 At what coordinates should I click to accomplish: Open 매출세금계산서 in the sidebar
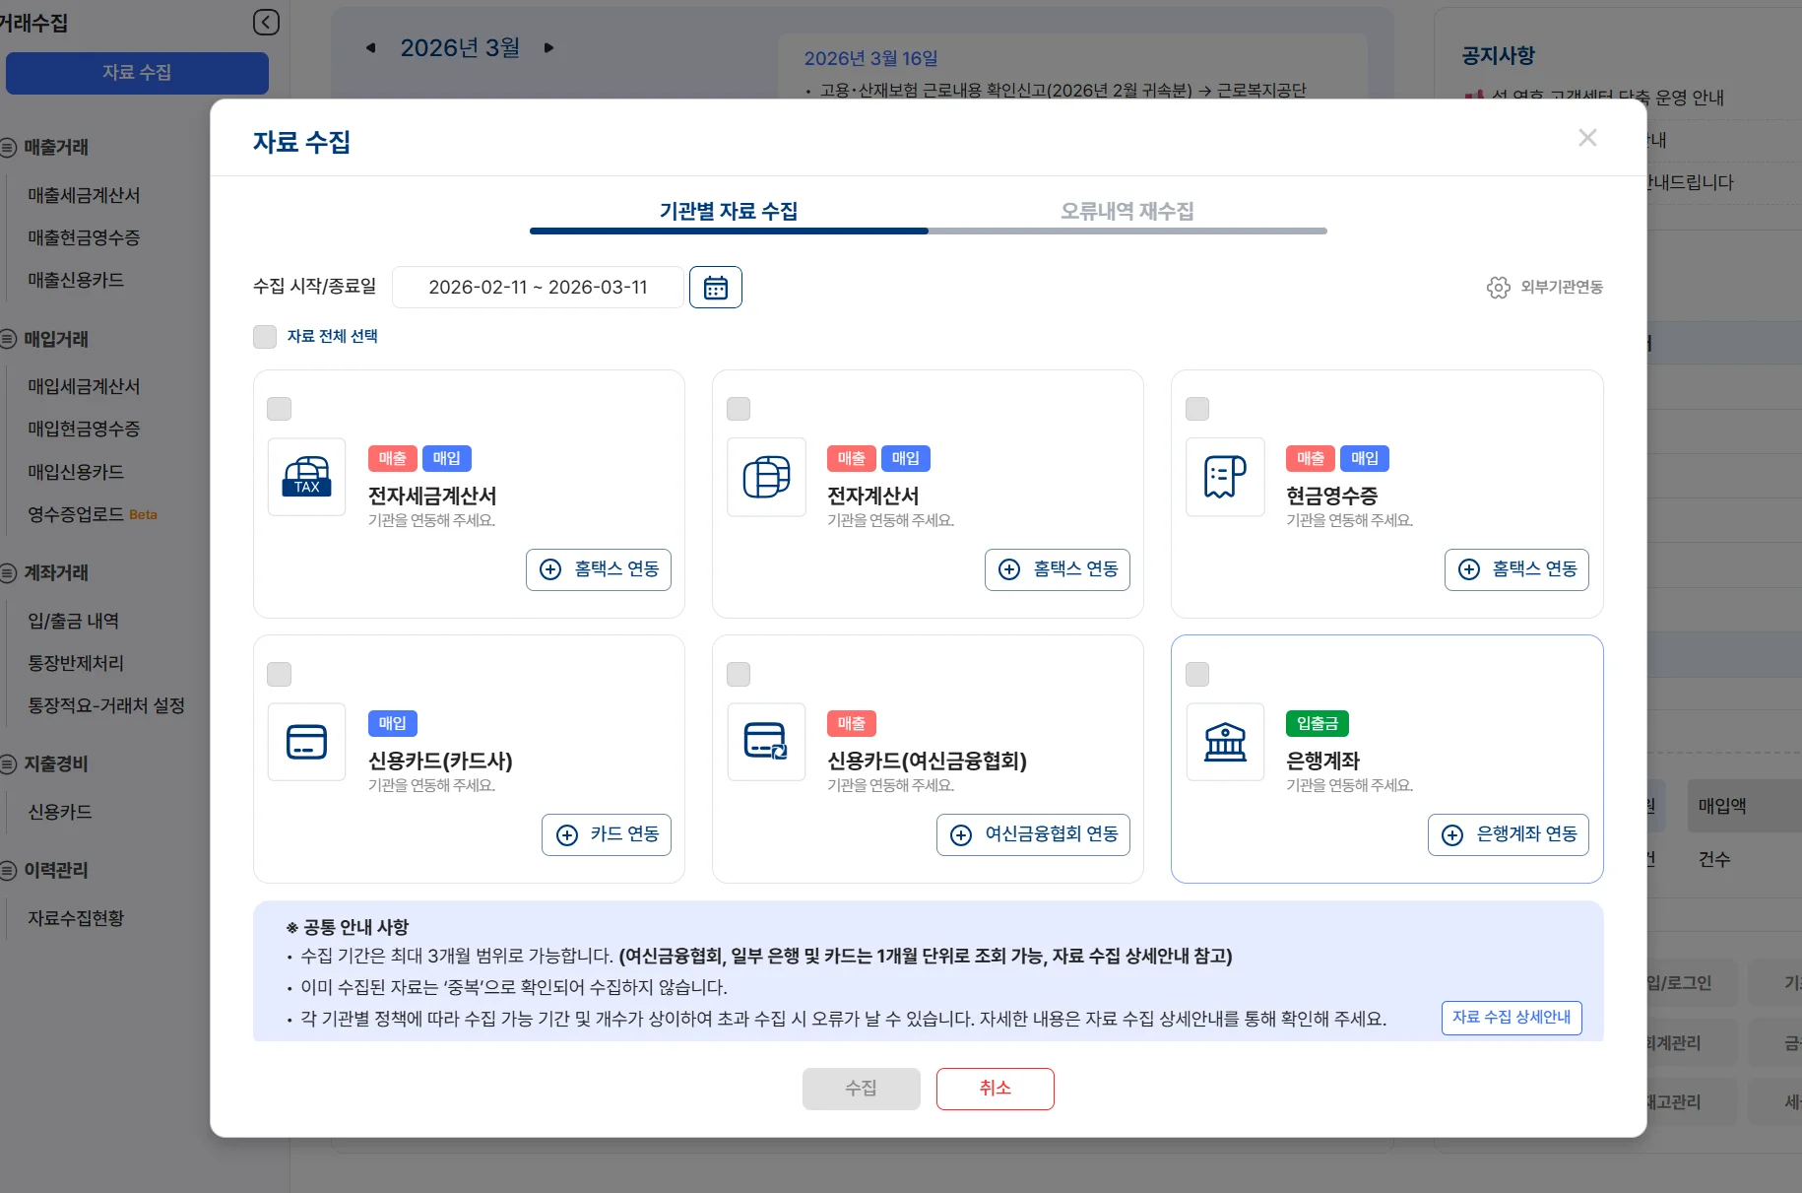85,195
